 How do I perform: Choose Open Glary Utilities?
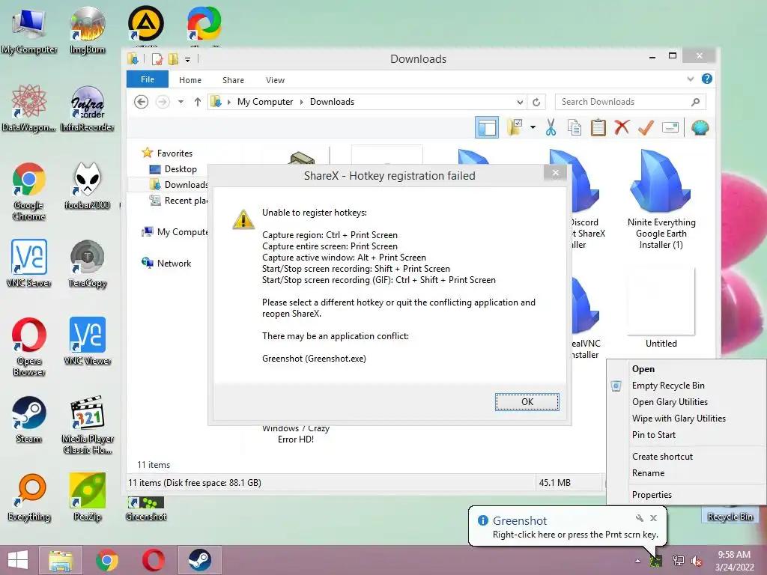click(670, 402)
